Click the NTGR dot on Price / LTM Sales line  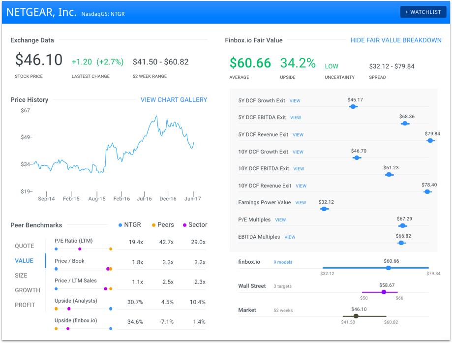56,289
